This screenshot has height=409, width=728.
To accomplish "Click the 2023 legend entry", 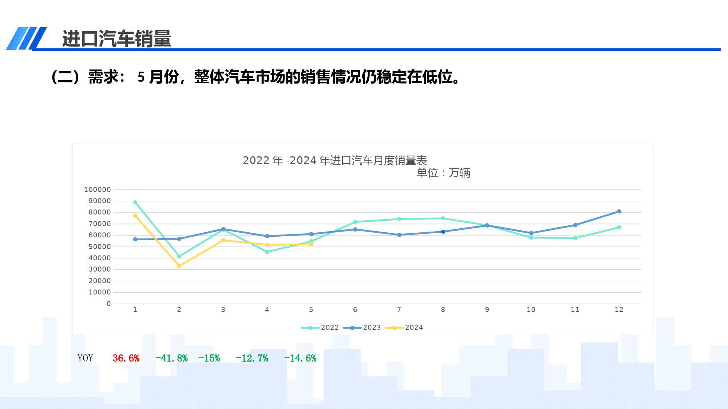I will [362, 328].
